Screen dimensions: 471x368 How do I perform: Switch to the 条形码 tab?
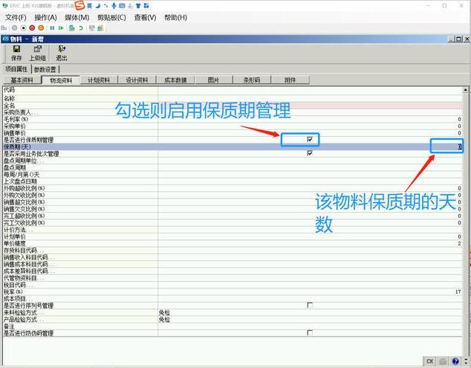click(252, 80)
